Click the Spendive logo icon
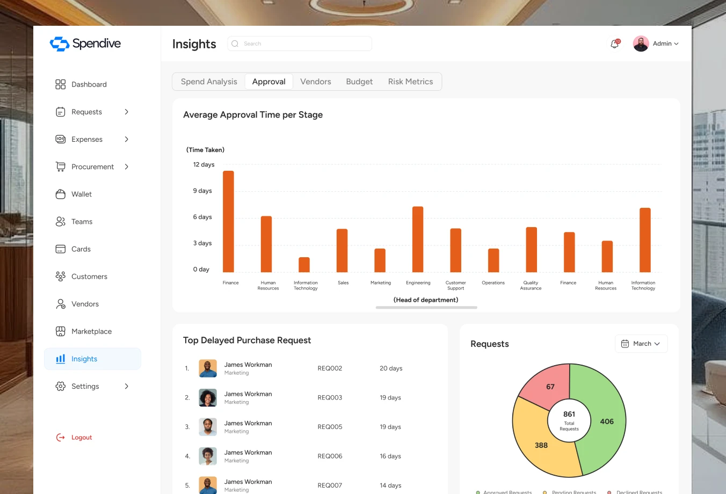726x494 pixels. pyautogui.click(x=60, y=43)
